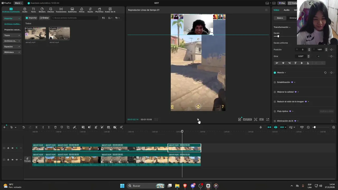Open the Filtros panel
The width and height of the screenshot is (338, 190).
pos(82,10)
